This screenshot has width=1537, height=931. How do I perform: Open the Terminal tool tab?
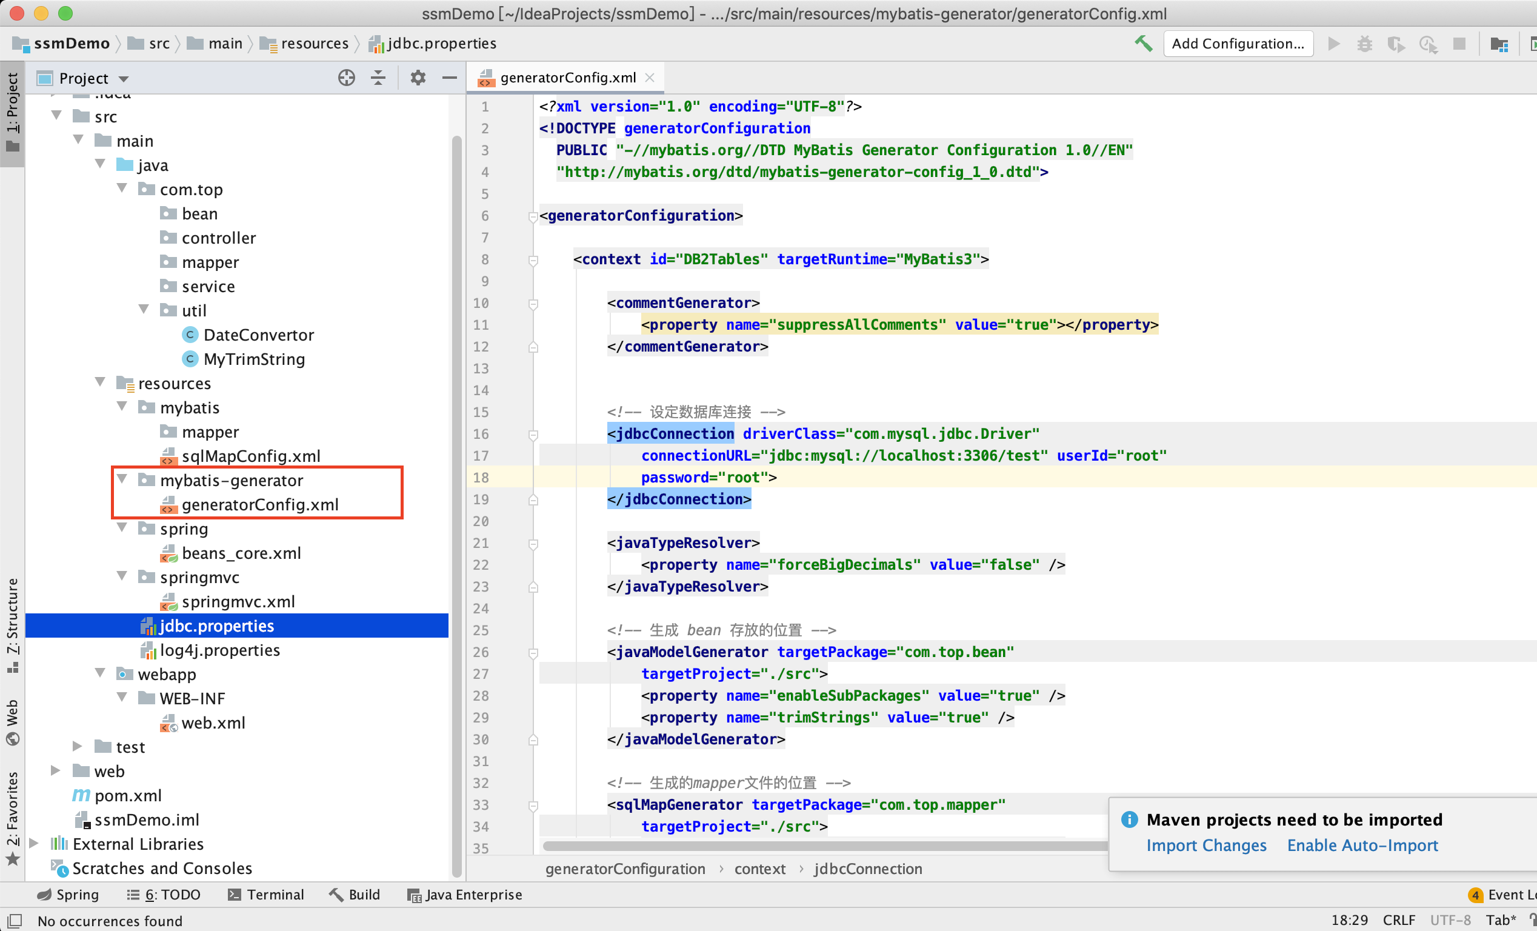click(x=266, y=894)
